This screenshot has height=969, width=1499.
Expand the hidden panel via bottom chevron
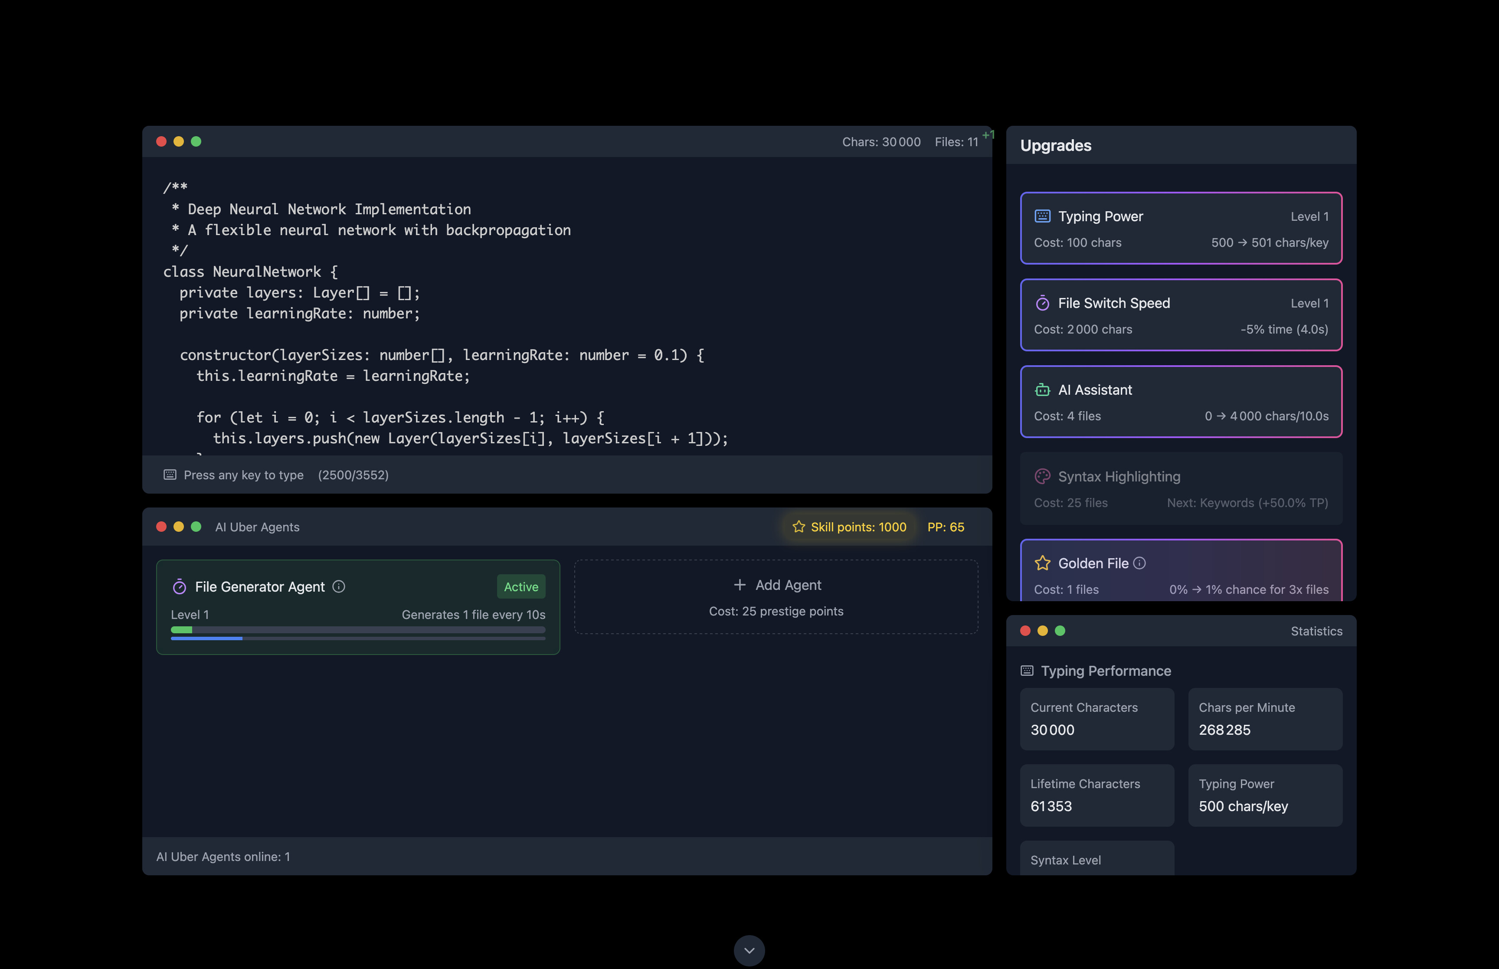click(x=749, y=951)
